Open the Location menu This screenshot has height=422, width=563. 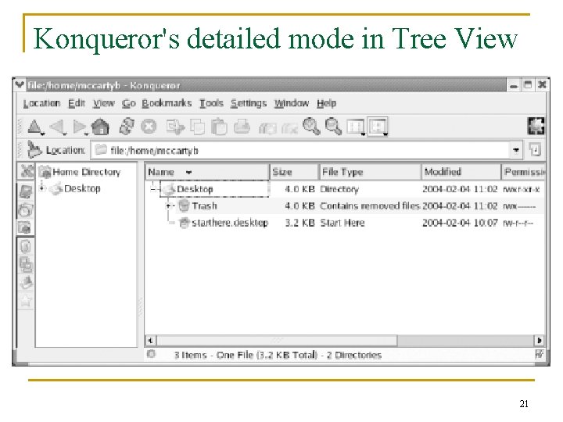(41, 103)
